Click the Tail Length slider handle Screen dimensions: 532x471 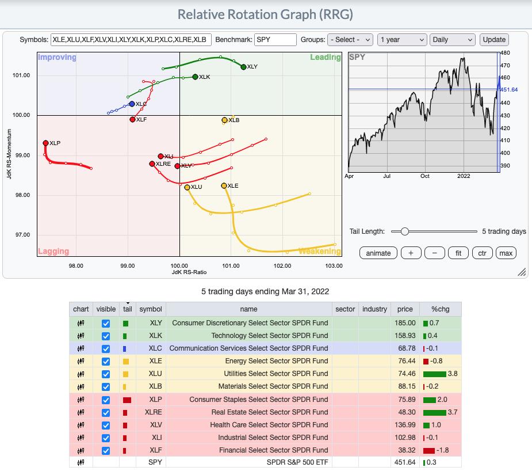pos(404,231)
